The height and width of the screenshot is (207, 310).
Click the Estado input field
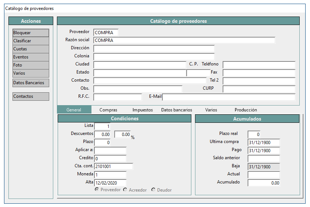coord(140,73)
